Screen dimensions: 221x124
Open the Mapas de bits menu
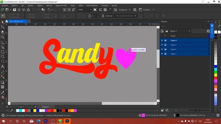click(x=61, y=6)
